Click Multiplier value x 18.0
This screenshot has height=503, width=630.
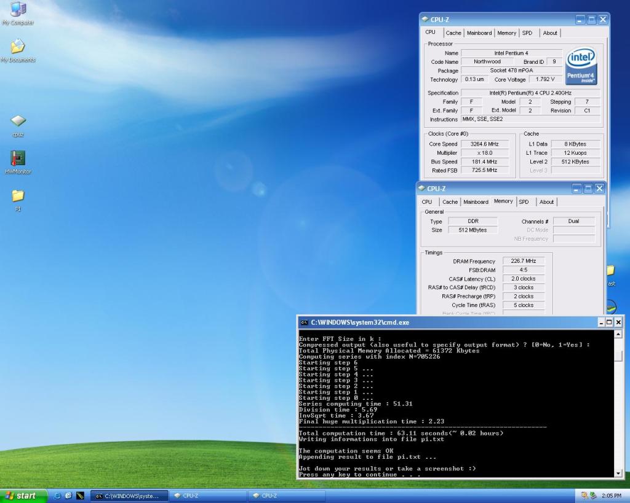[485, 153]
